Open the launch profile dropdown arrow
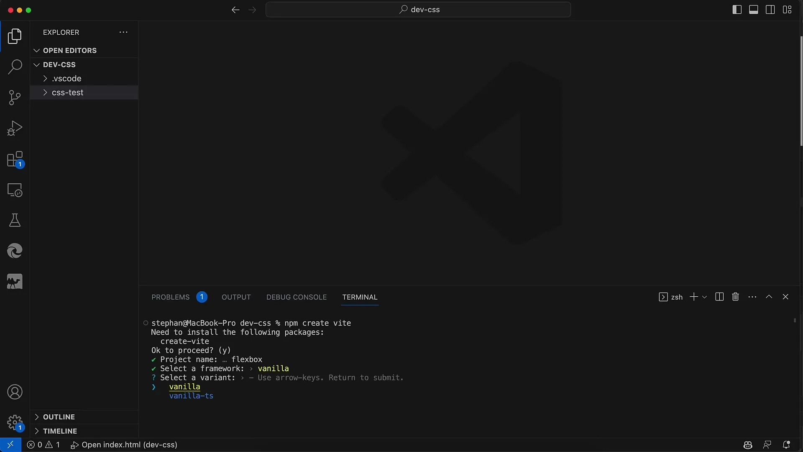This screenshot has height=452, width=803. click(705, 297)
